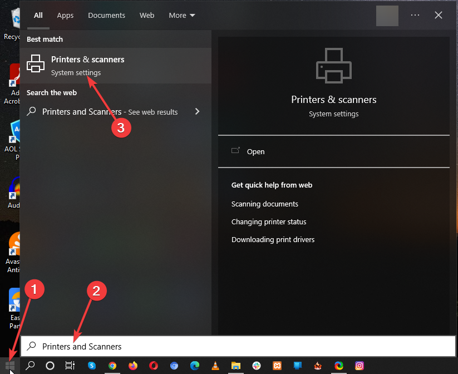Open 'Downloading print drivers' quick help link
458x374 pixels.
273,239
